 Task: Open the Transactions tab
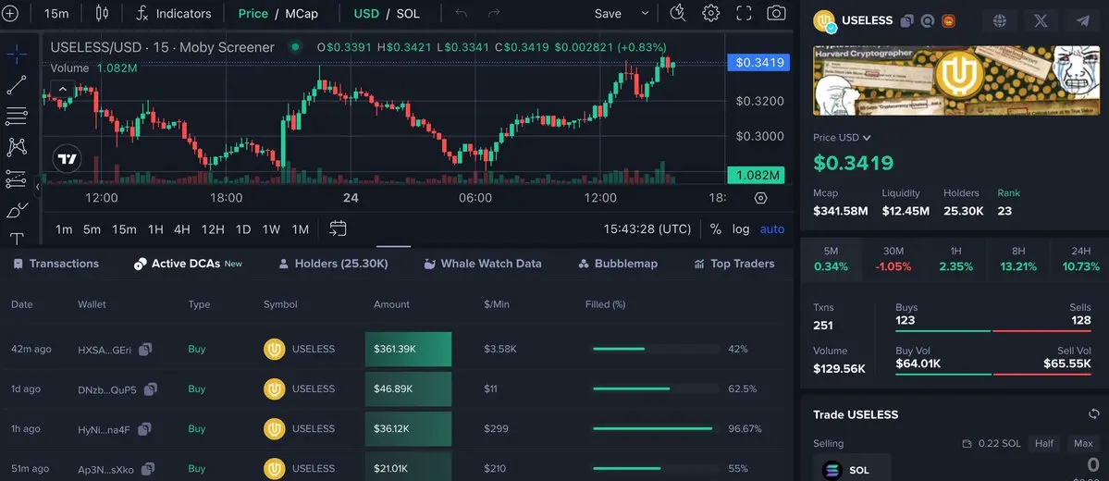tap(55, 263)
